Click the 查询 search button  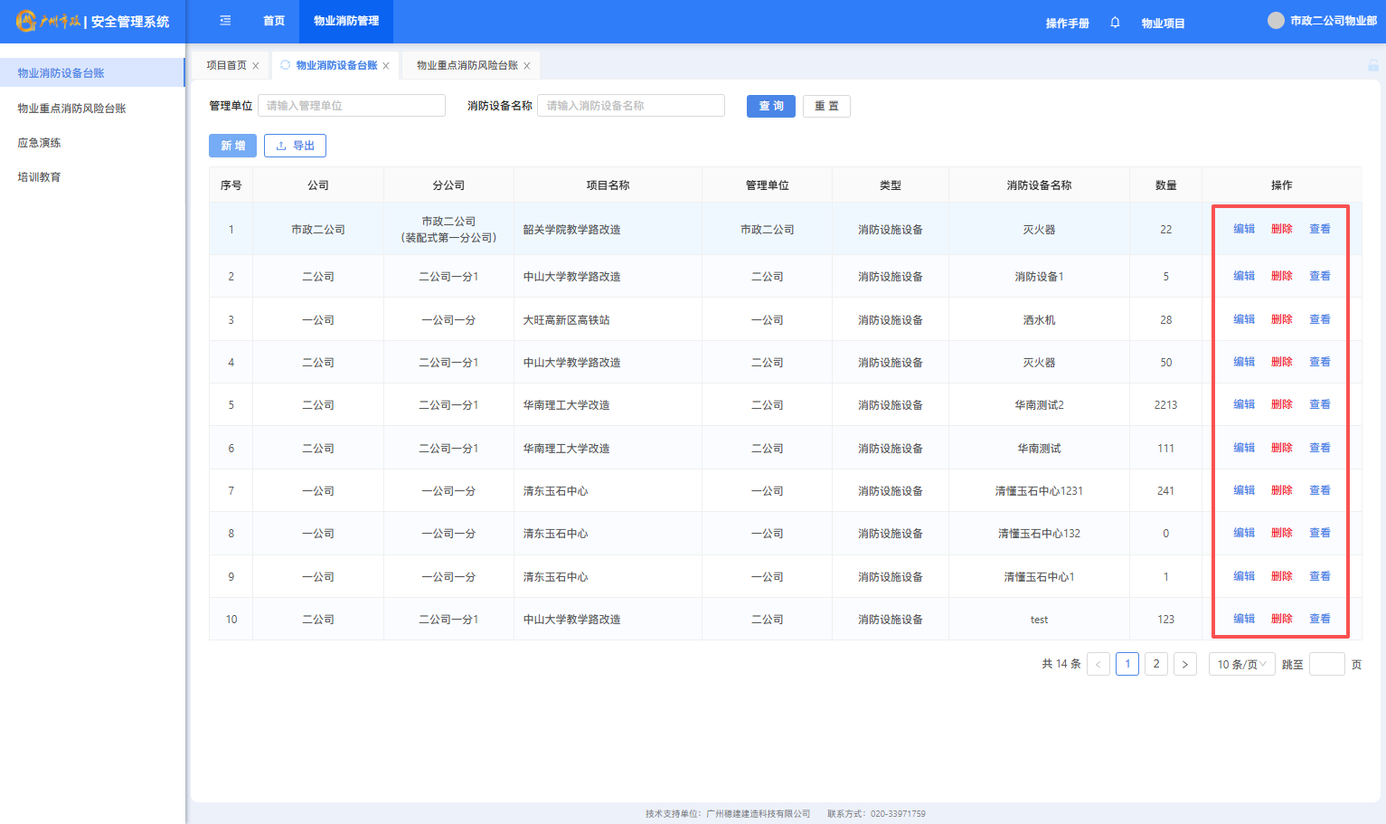coord(770,106)
